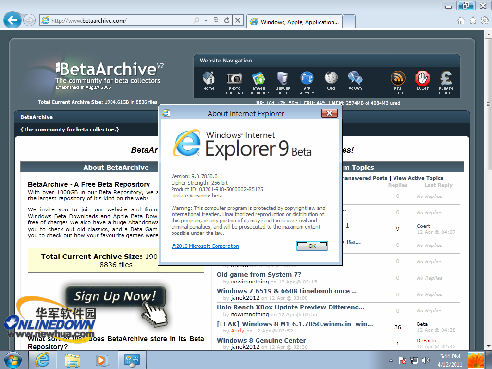Click the Refresh page icon
Screen dimensions: 492x369
227,20
